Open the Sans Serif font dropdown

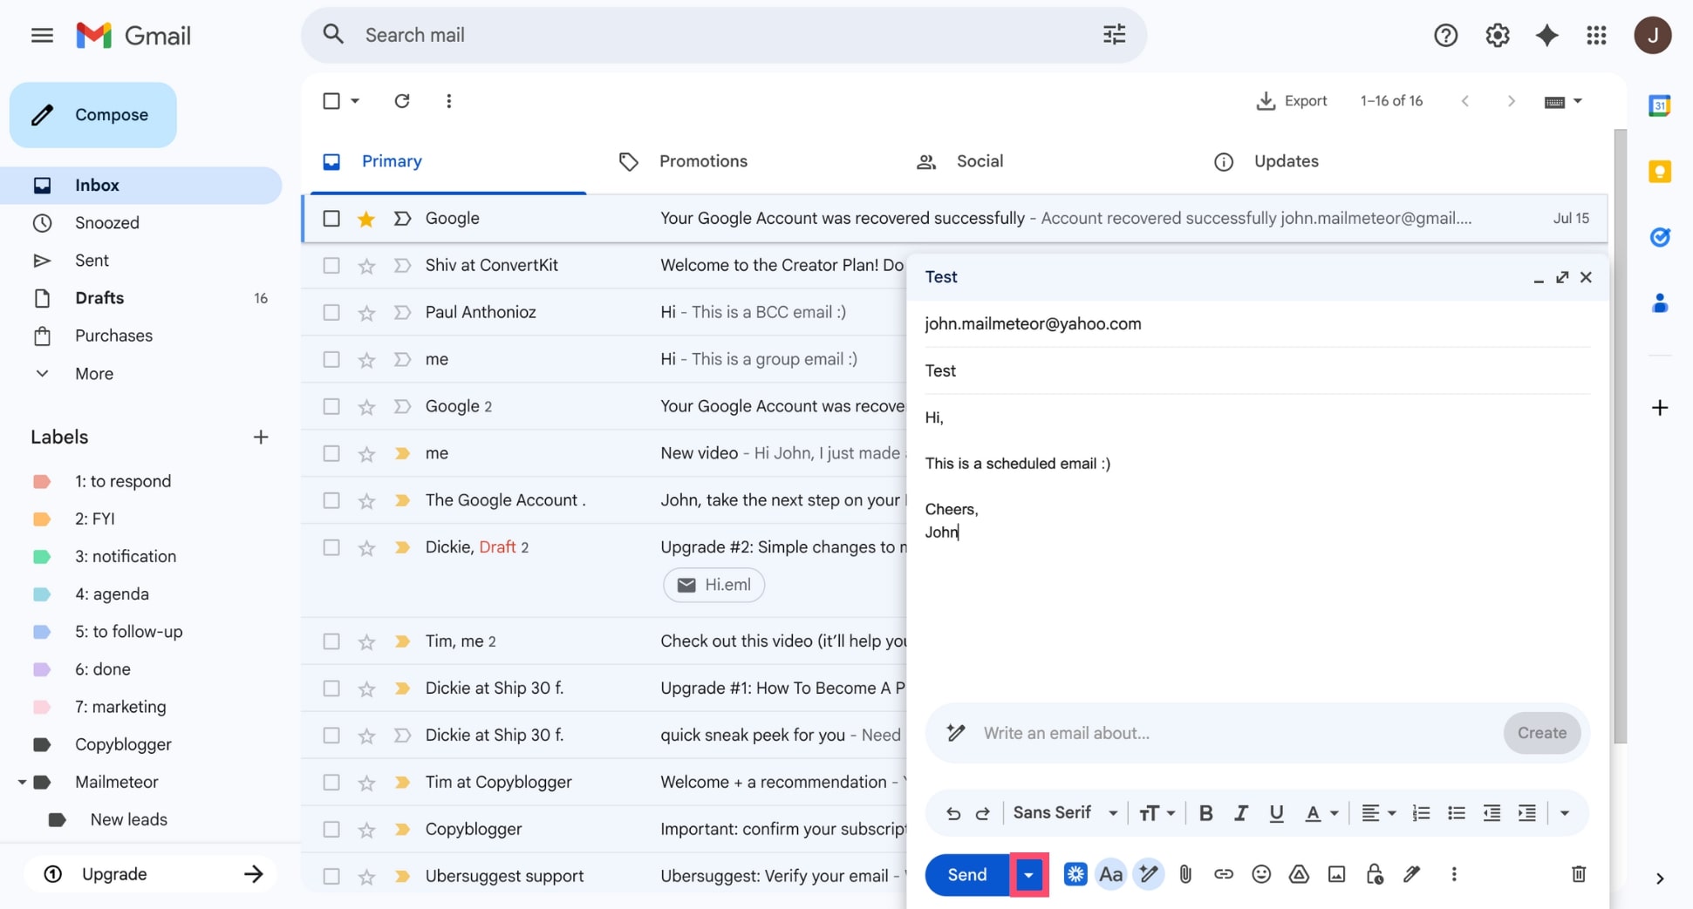[x=1063, y=812]
